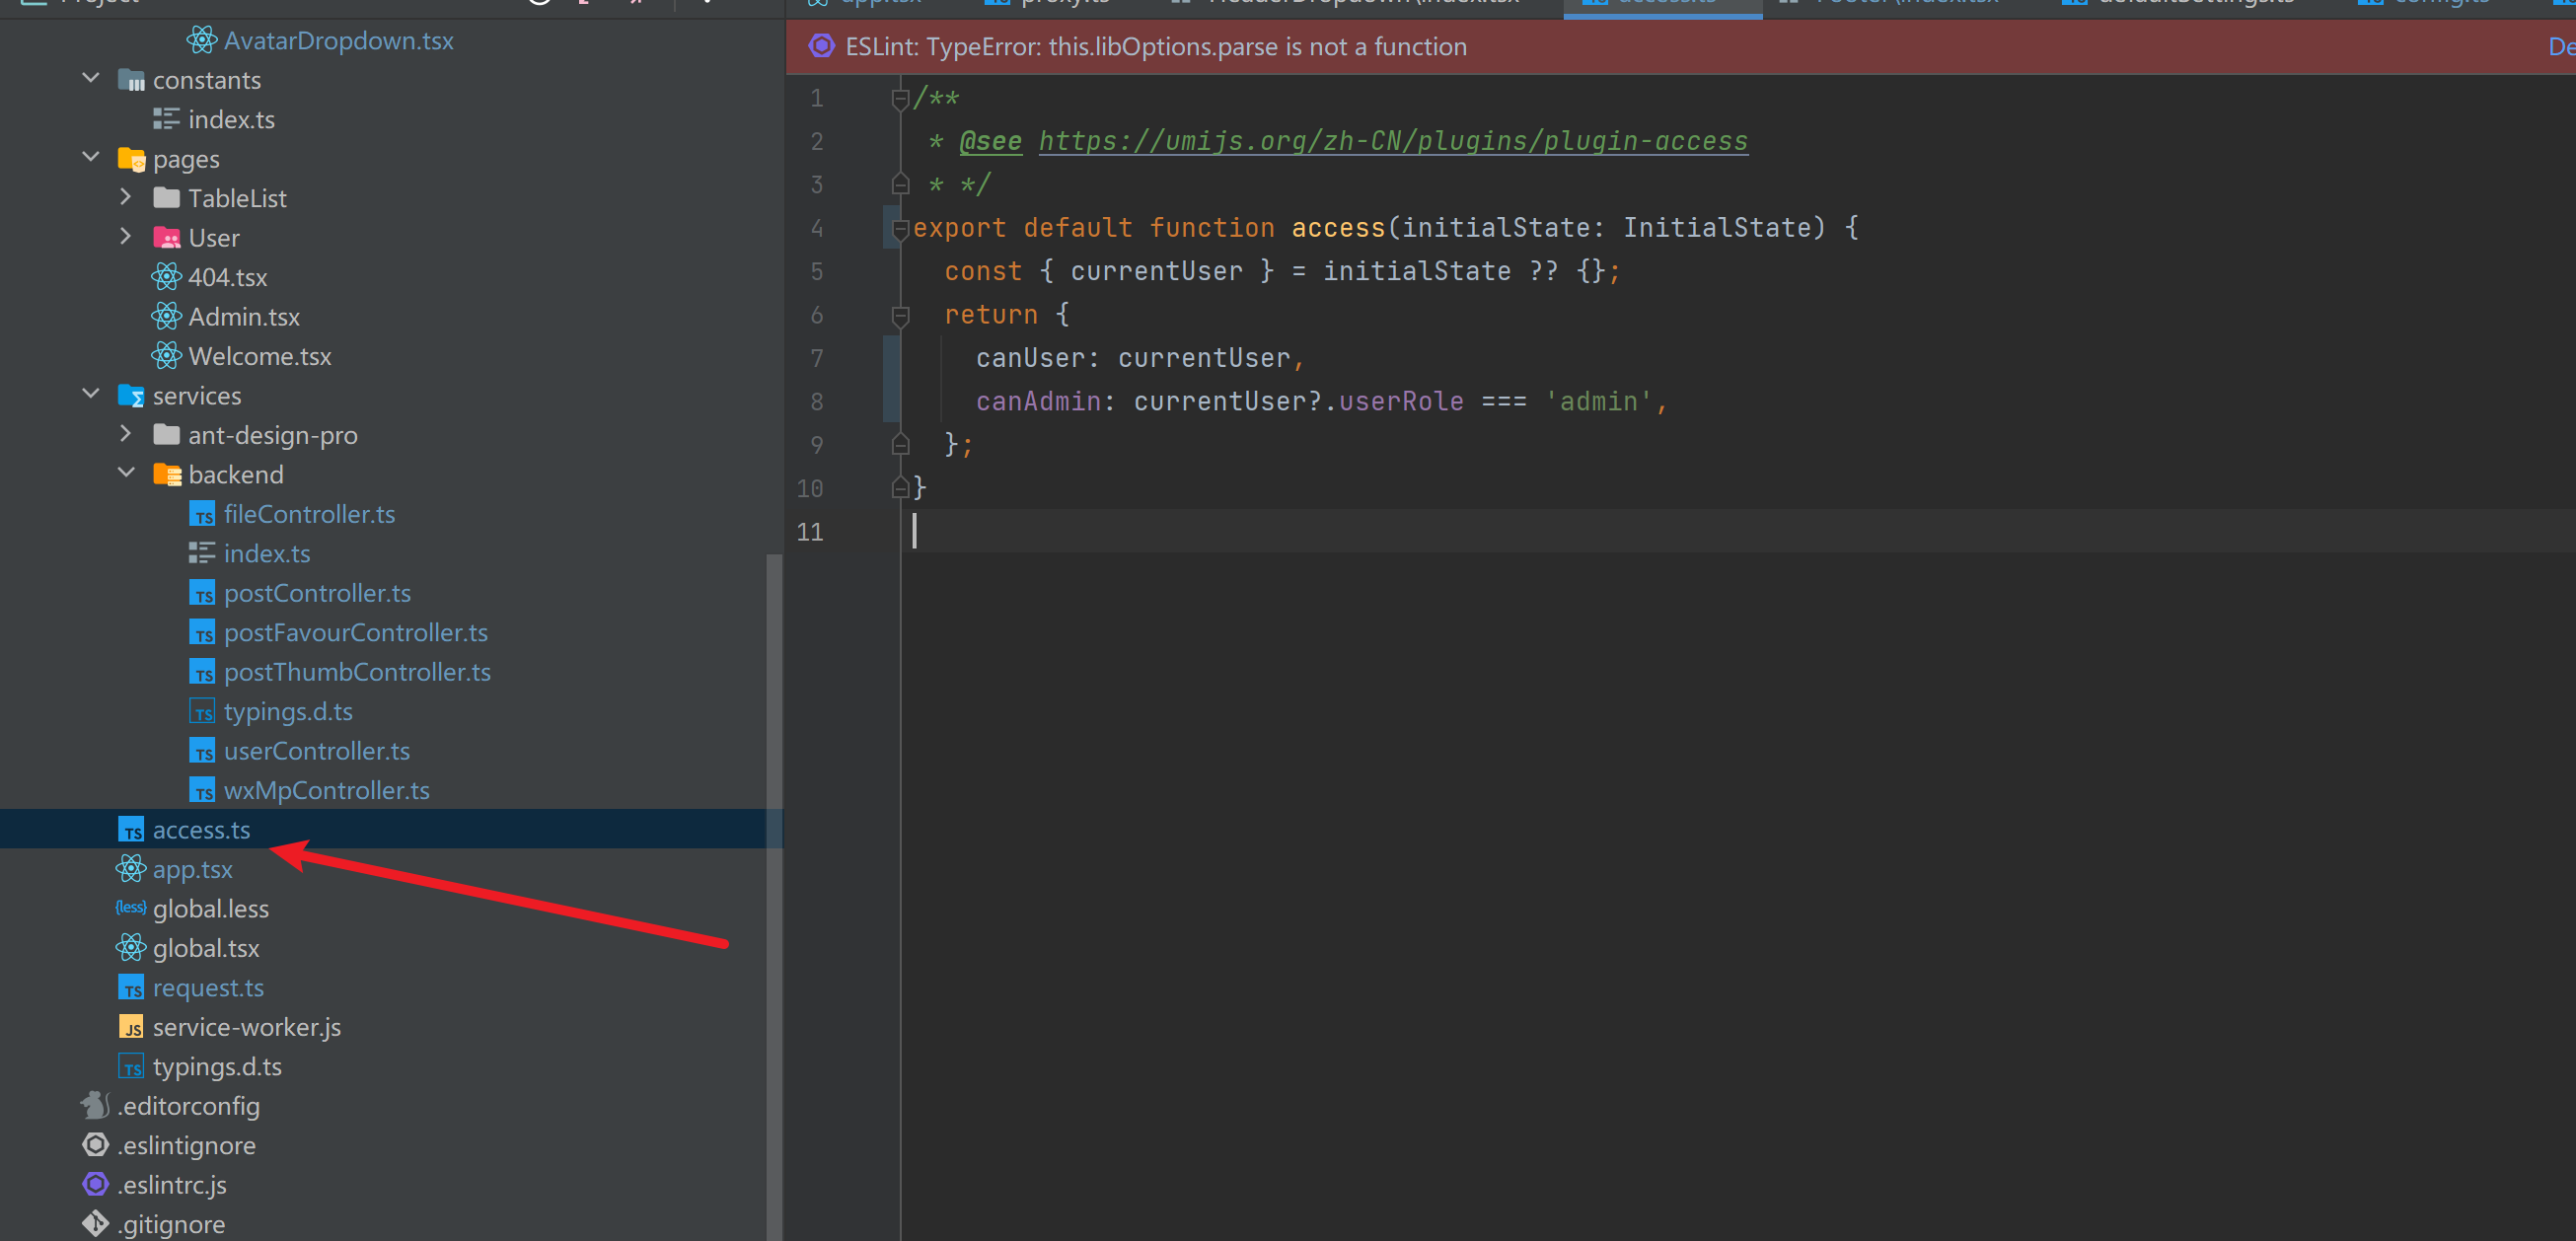2576x1241 pixels.
Task: Collapse the services folder
Action: [x=90, y=394]
